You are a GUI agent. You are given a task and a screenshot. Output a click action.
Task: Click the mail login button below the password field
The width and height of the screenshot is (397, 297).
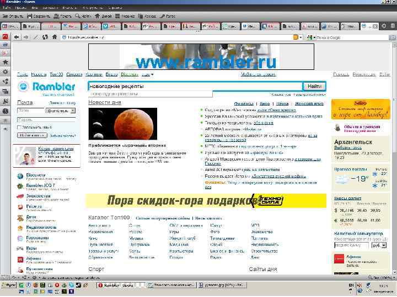[x=32, y=135]
